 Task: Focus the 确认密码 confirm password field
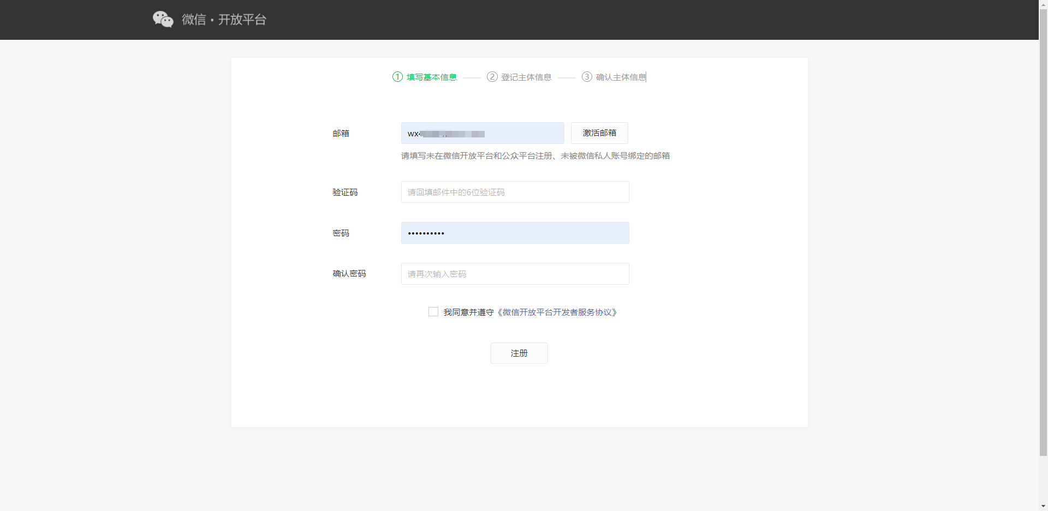click(515, 274)
